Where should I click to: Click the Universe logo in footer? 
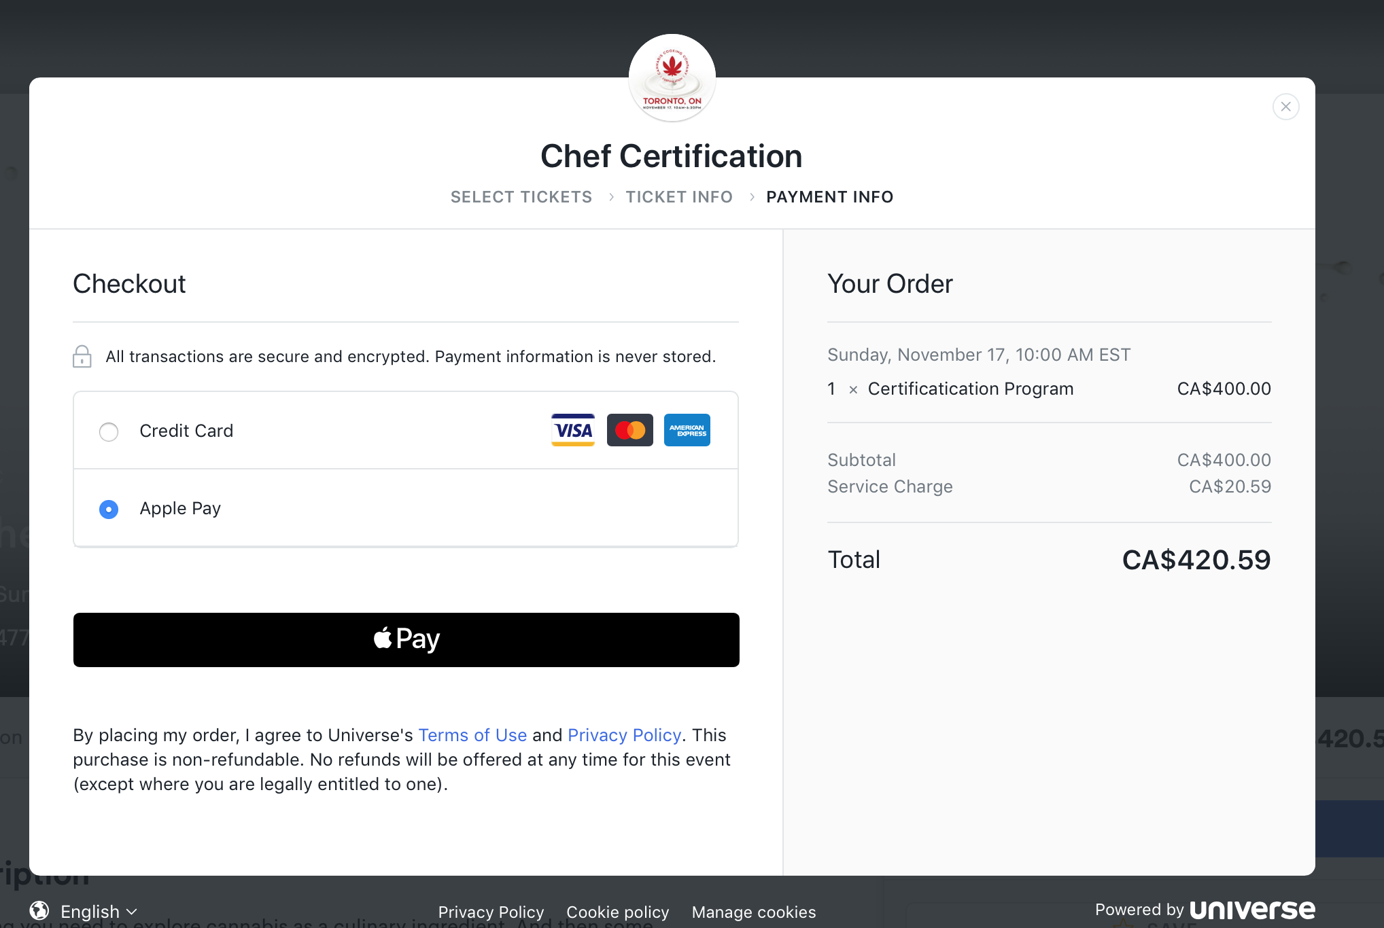[x=1253, y=910]
